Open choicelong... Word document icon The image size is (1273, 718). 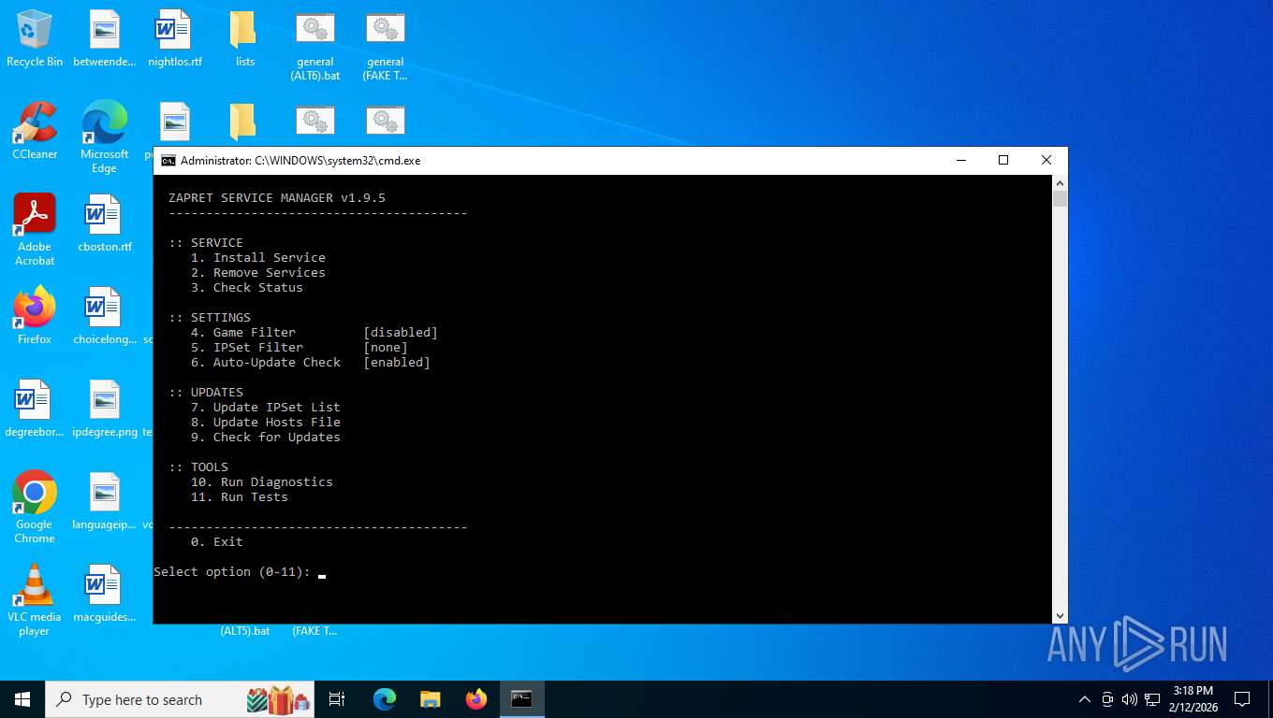[x=105, y=316]
